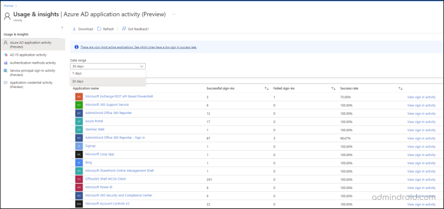
Task: Open the most active applications banner link
Action: click(x=139, y=47)
